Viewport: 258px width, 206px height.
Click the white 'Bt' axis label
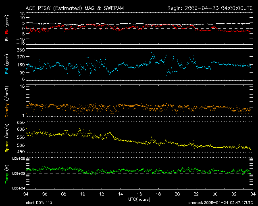[x=7, y=39]
